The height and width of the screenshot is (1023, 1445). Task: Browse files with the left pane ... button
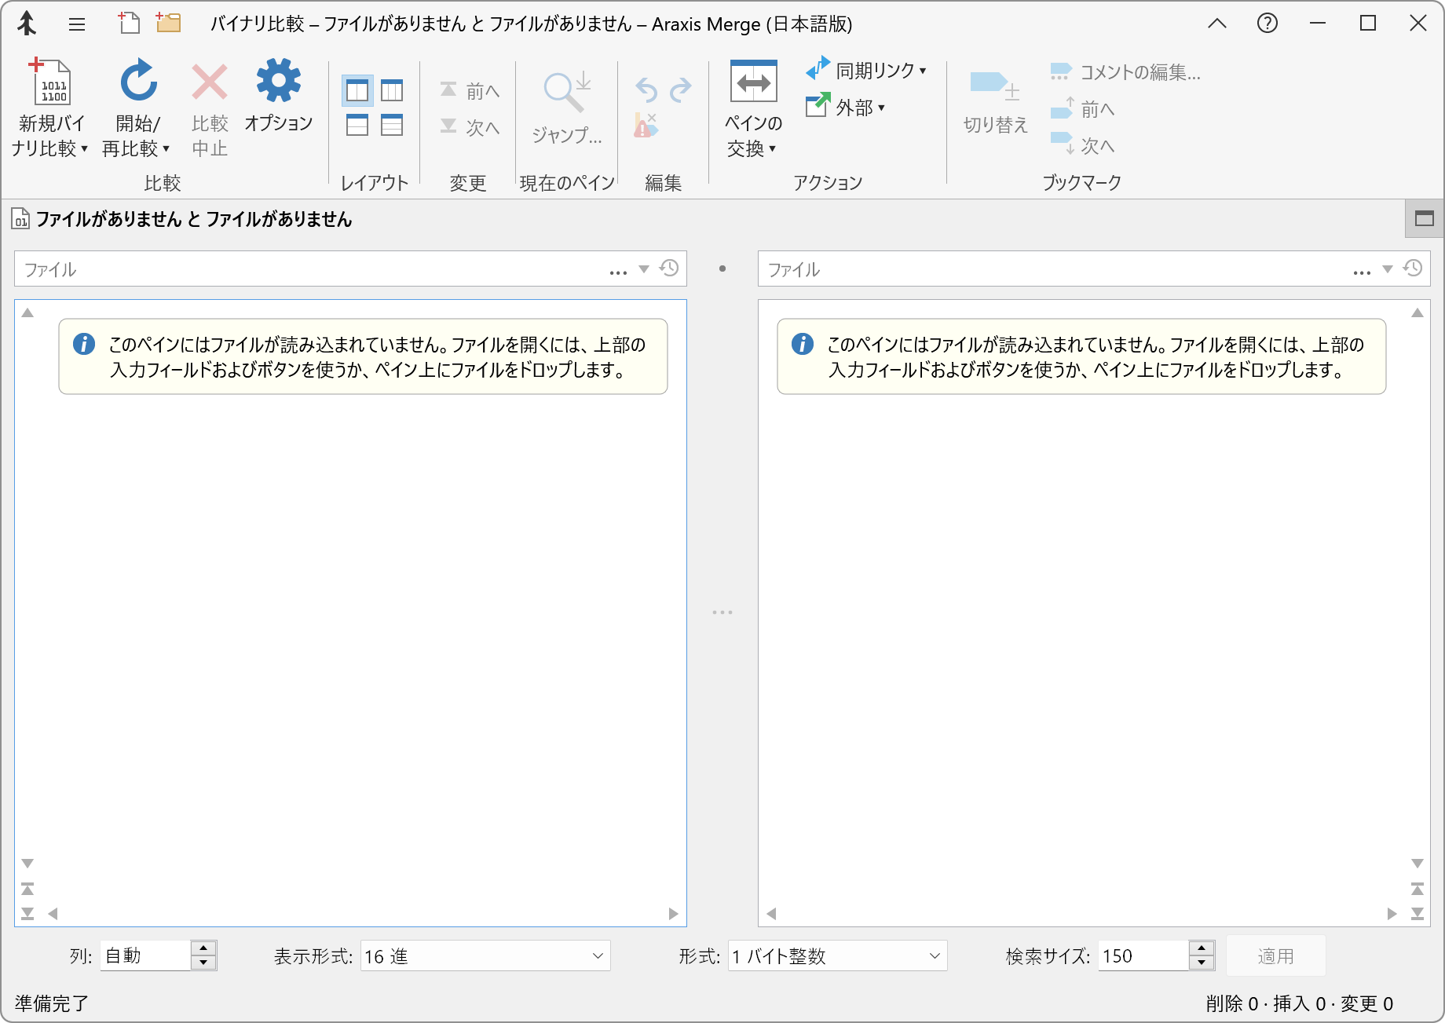point(617,270)
